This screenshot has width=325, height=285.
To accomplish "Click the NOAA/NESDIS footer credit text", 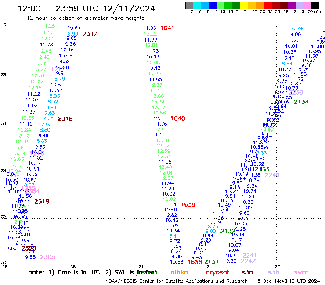I will [x=177, y=281].
